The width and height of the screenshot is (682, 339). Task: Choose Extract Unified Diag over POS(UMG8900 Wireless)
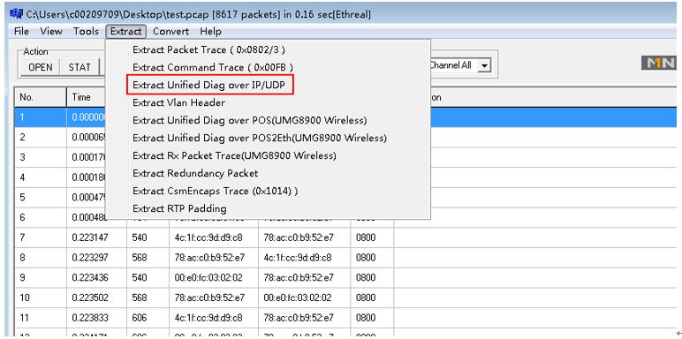pyautogui.click(x=250, y=120)
